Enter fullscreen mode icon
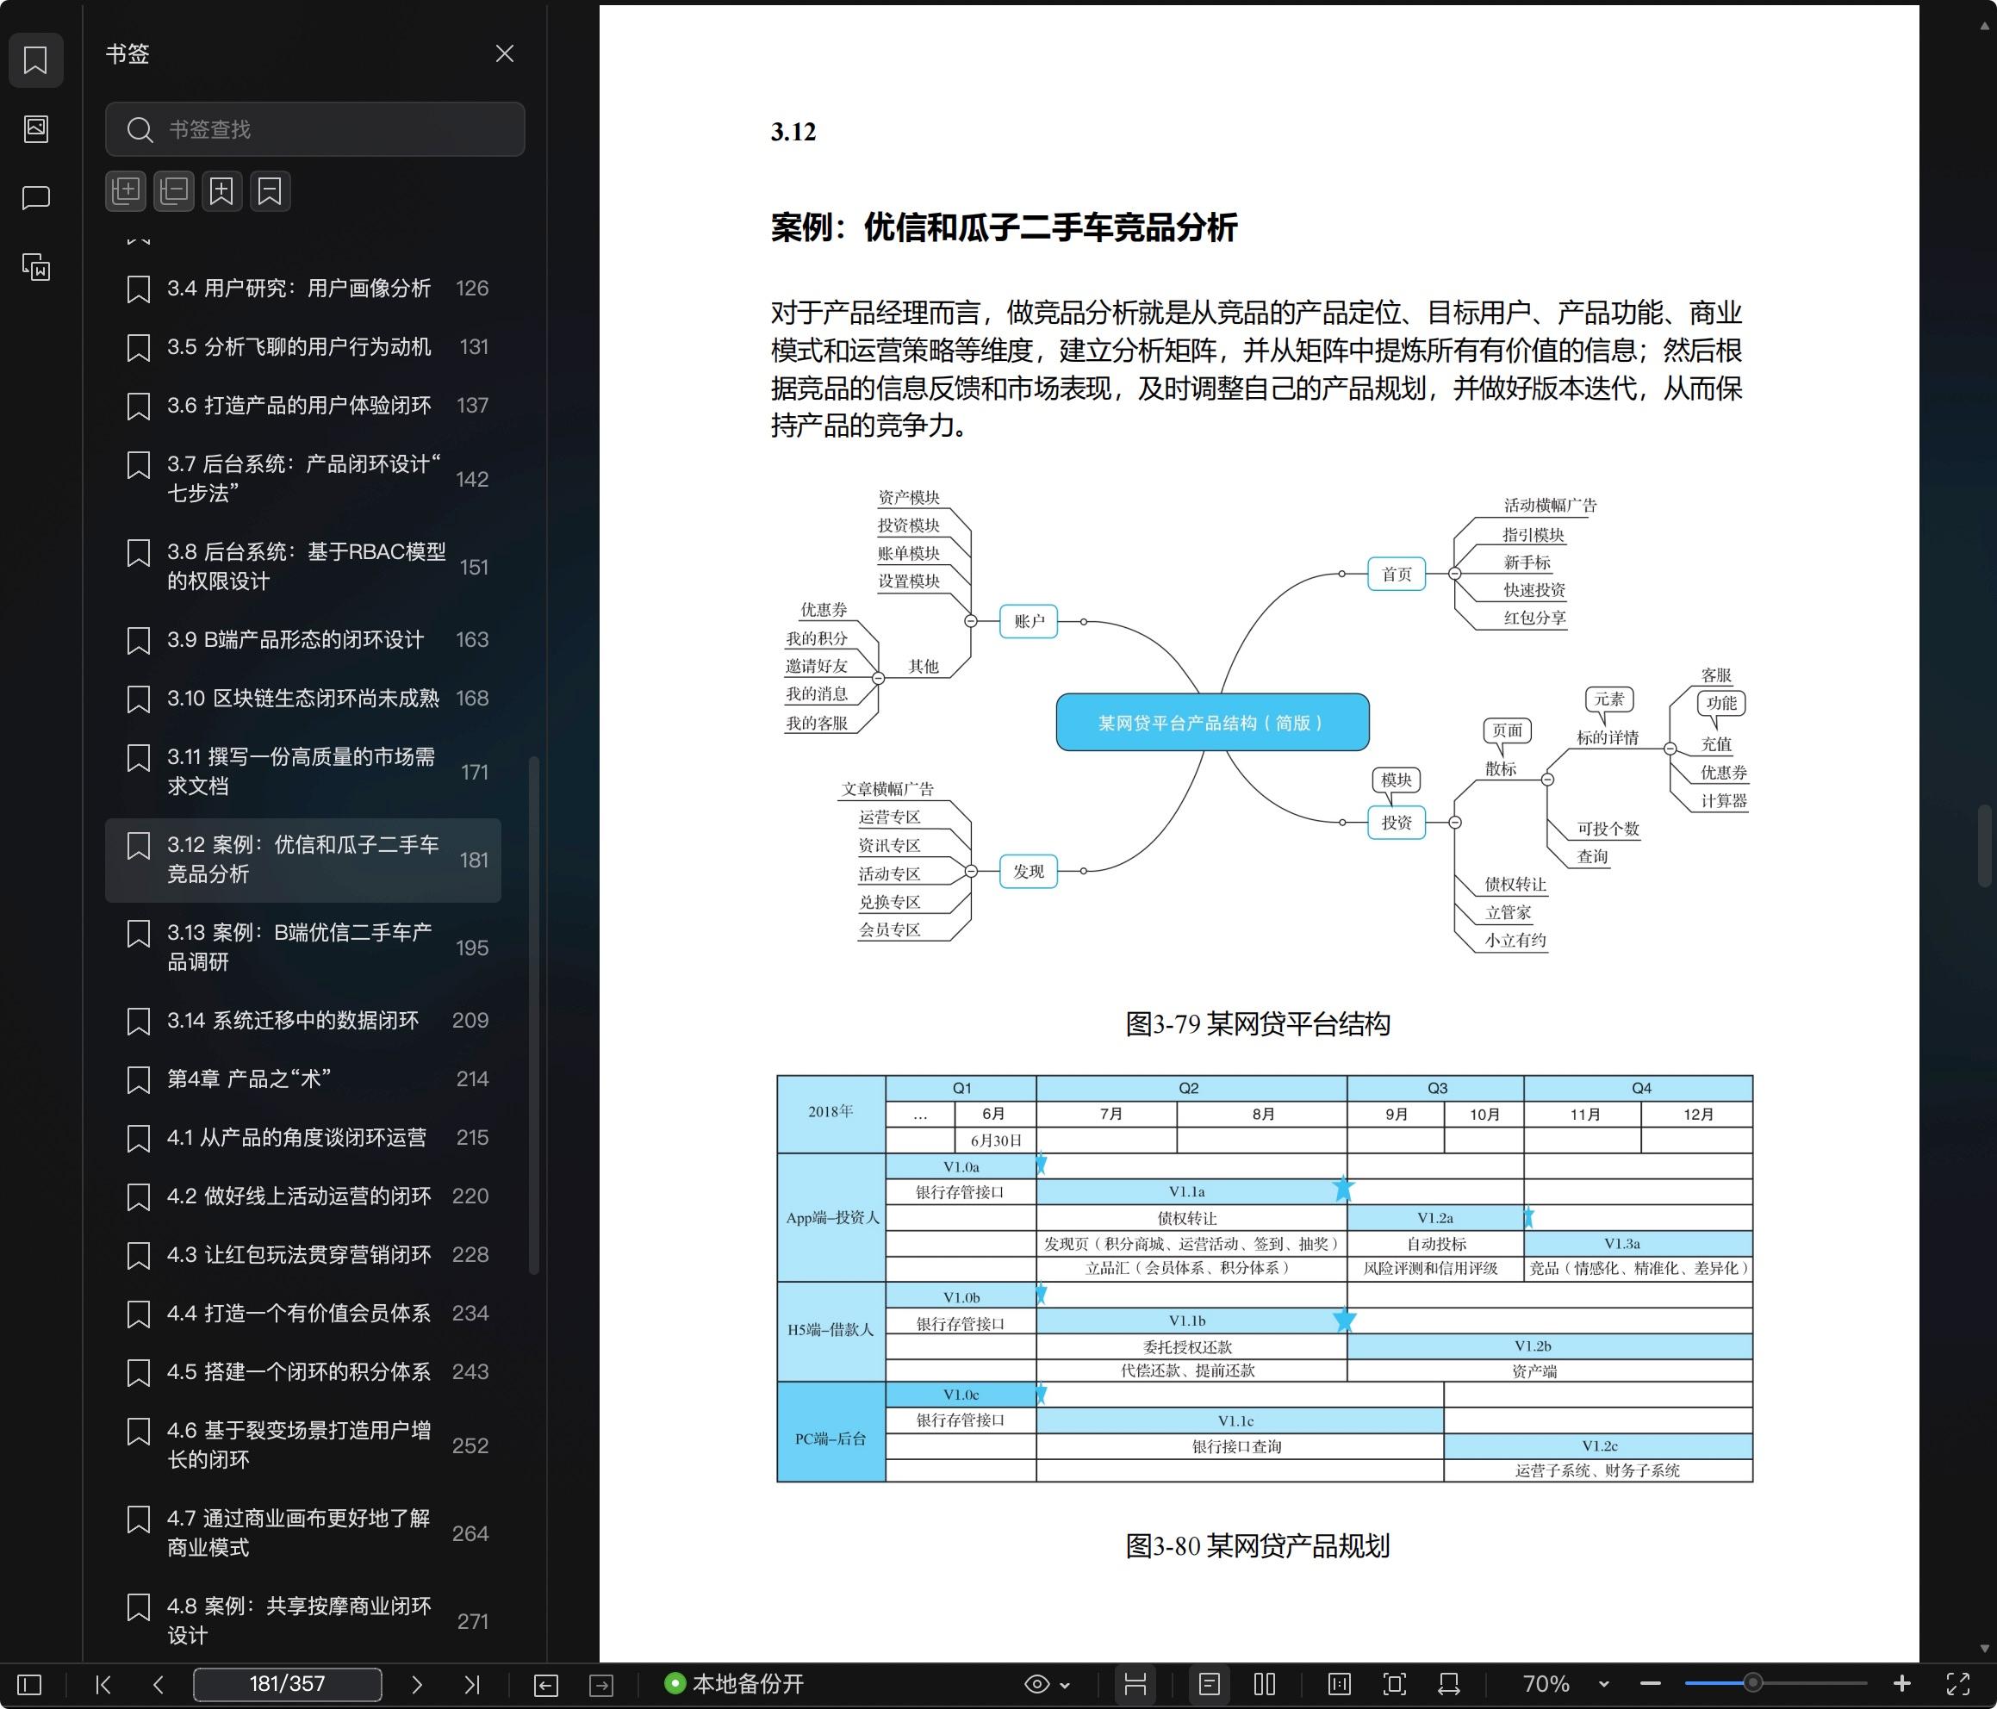1997x1709 pixels. point(1957,1685)
